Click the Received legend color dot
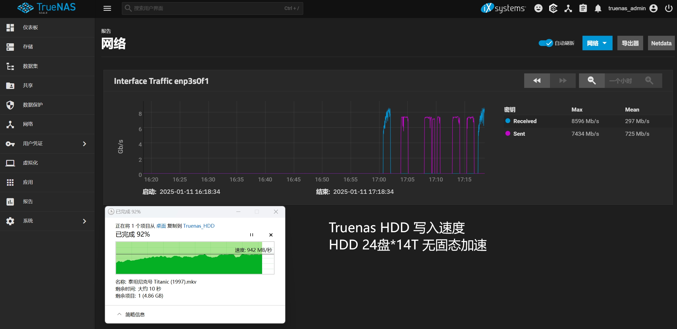This screenshot has width=677, height=329. [508, 121]
